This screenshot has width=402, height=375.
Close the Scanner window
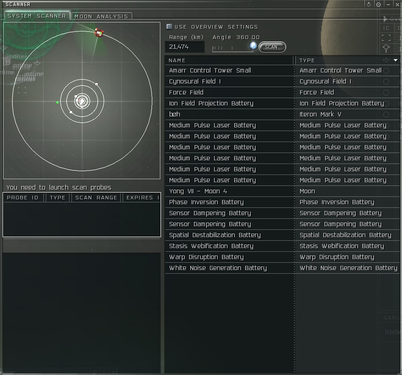pos(397,4)
